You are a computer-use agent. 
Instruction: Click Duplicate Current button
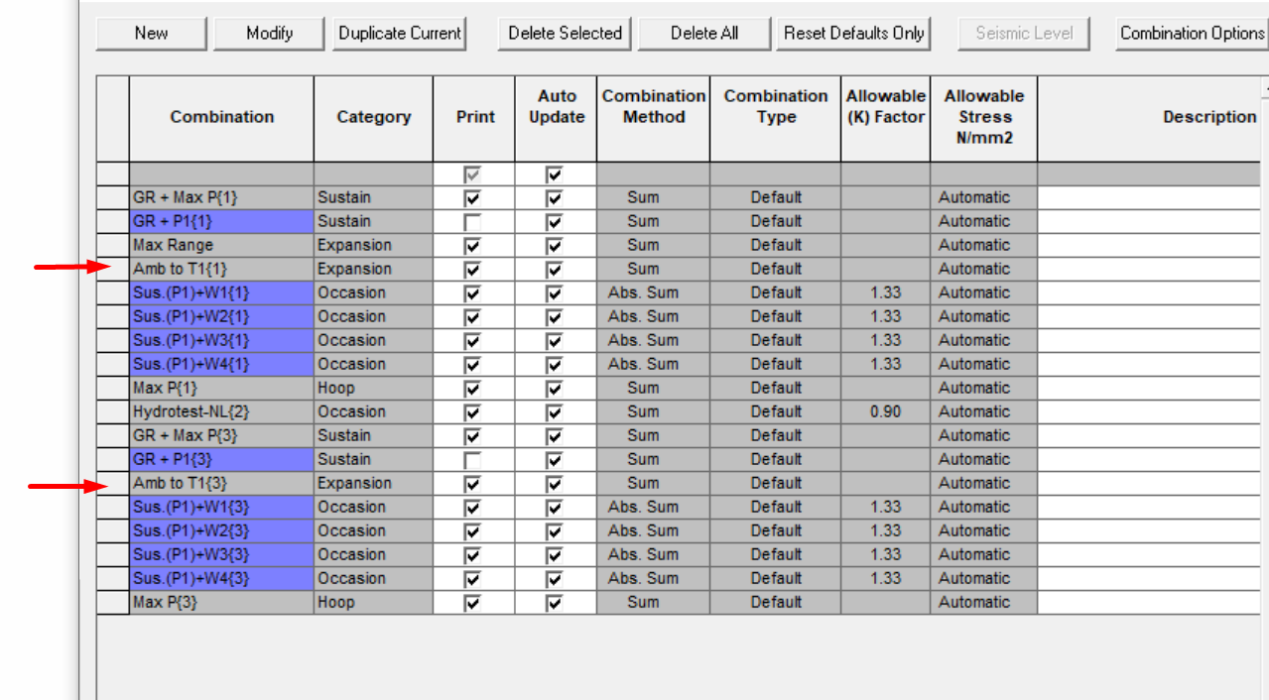coord(400,33)
